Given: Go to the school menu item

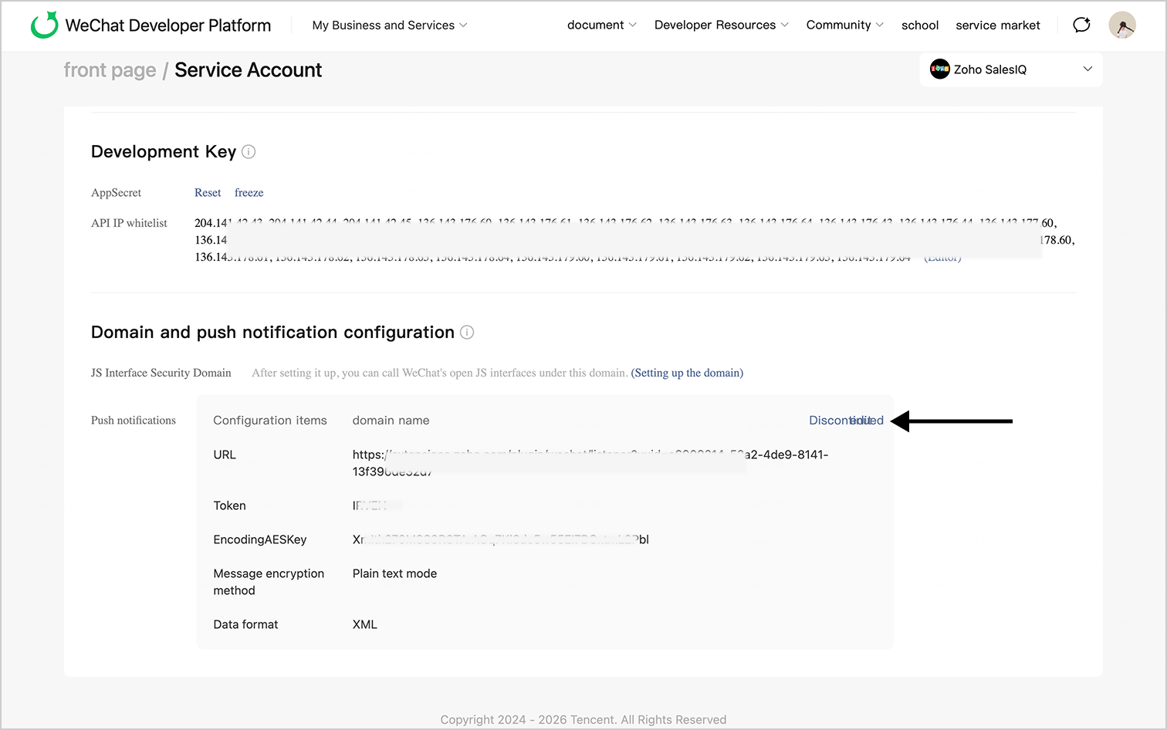Looking at the screenshot, I should tap(920, 25).
